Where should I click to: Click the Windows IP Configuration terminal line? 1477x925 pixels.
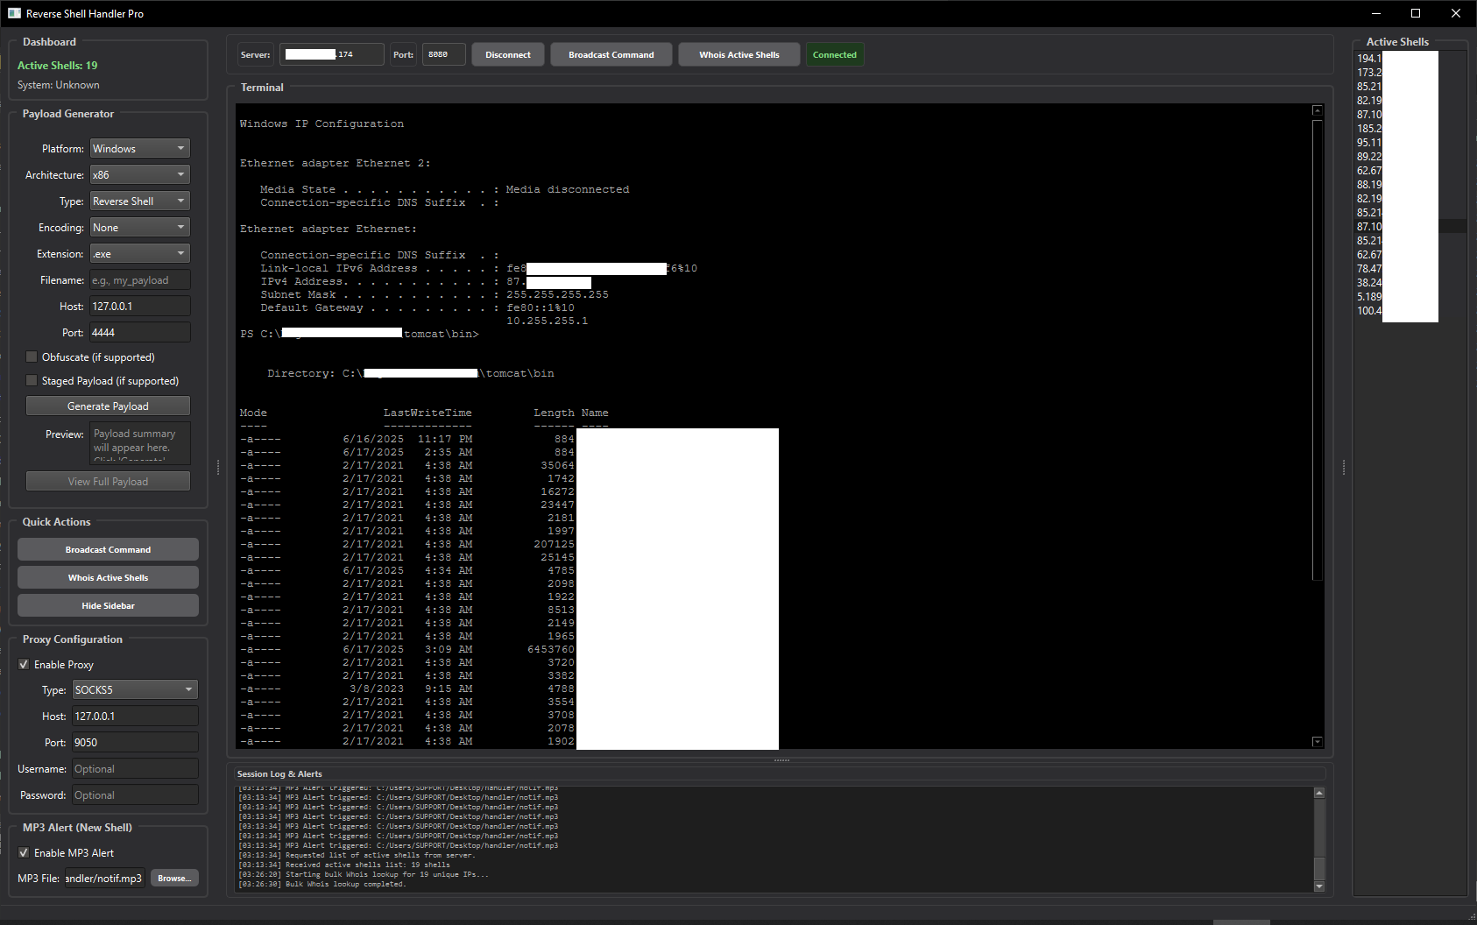[322, 124]
